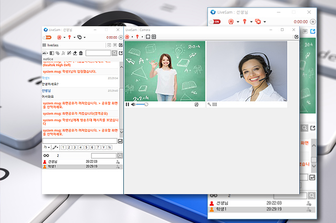Open the font dropdown below the chat input
Screen dimensions: 336x223
[x=47, y=148]
